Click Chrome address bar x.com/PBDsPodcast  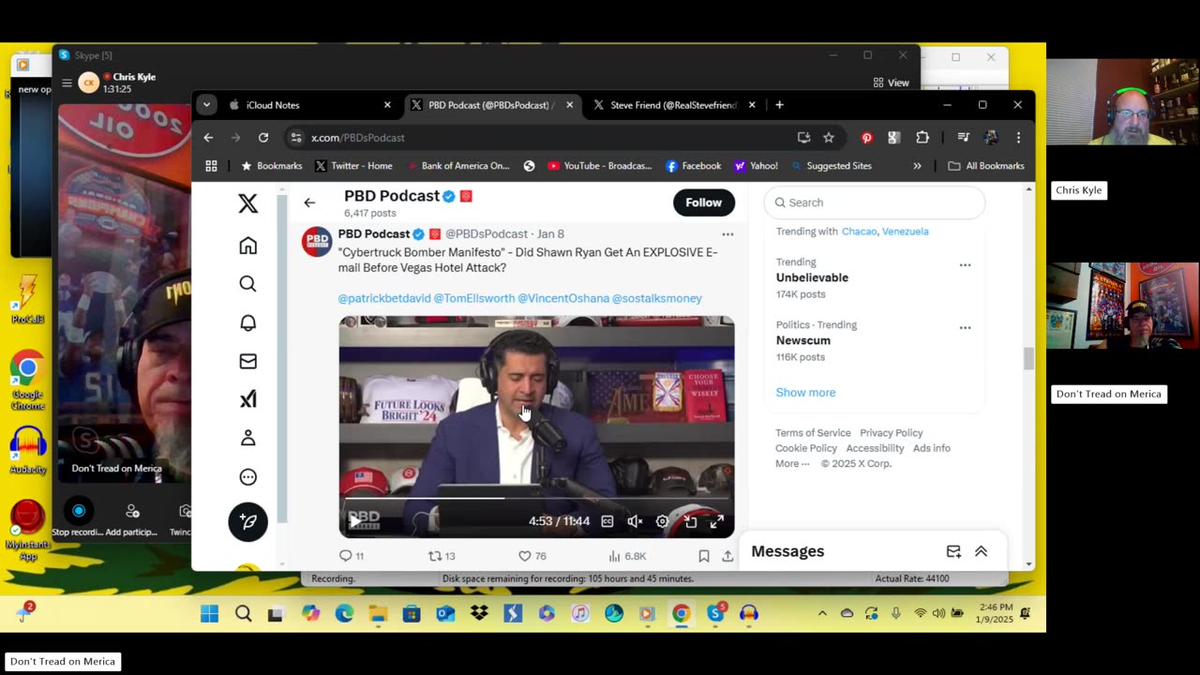[x=537, y=138]
